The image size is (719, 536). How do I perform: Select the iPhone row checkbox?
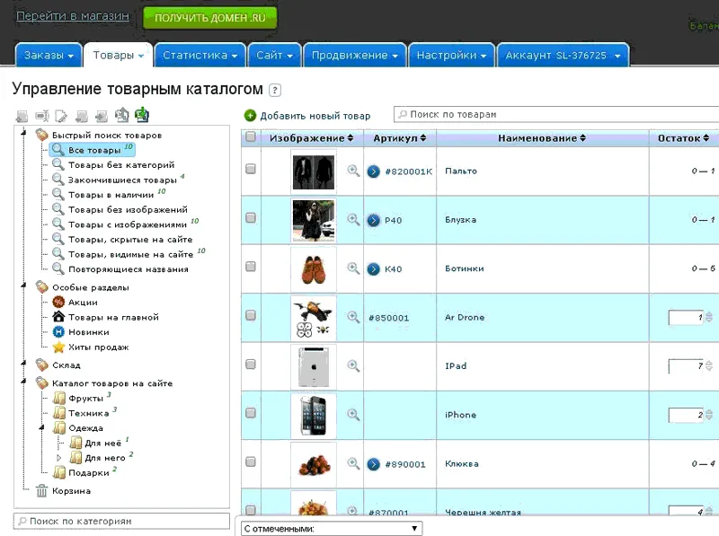[251, 413]
